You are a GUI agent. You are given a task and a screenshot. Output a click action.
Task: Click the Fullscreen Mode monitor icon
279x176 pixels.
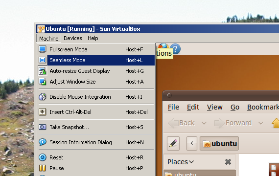(43, 49)
